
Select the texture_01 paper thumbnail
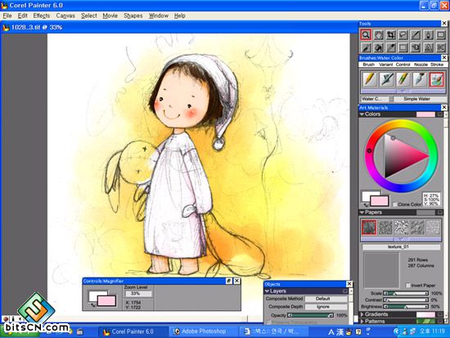[x=369, y=228]
